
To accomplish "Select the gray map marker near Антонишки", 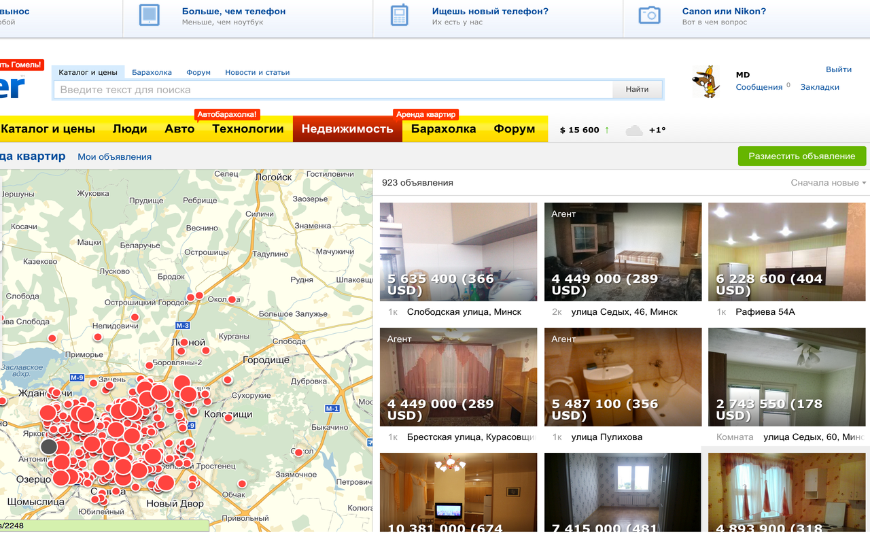I will pos(48,447).
